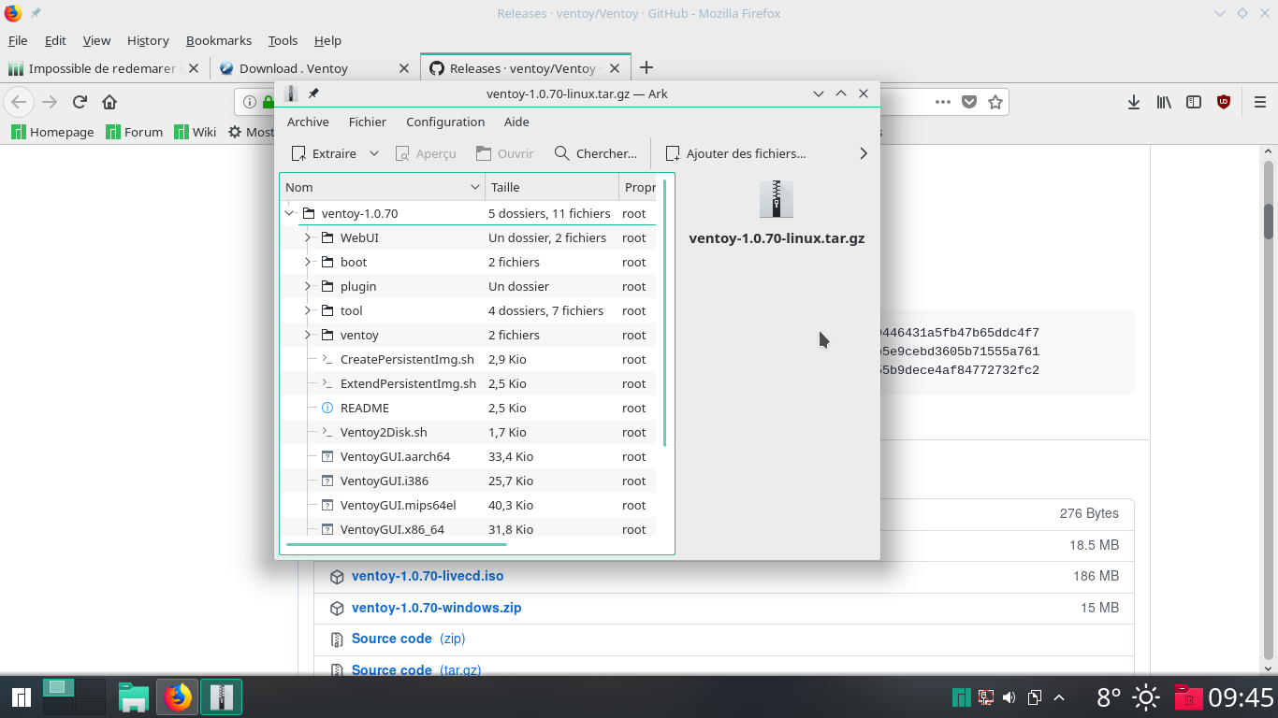Click the Propr column header
The image size is (1278, 718).
tap(640, 187)
